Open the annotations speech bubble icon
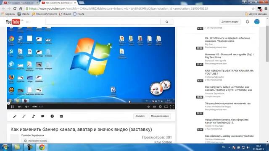 43,117
